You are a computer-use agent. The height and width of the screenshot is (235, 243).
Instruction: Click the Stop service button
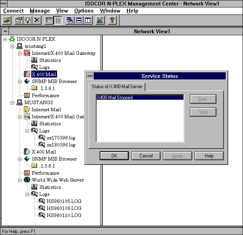click(x=203, y=112)
